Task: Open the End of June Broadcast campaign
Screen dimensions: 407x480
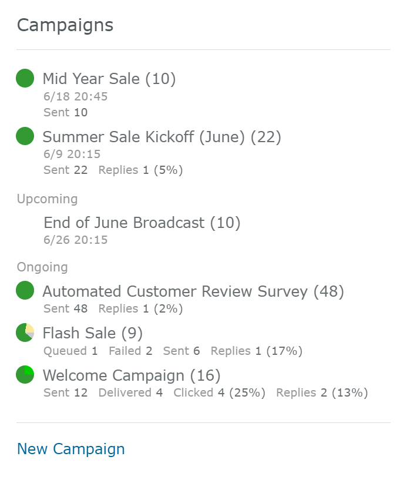Action: click(142, 223)
